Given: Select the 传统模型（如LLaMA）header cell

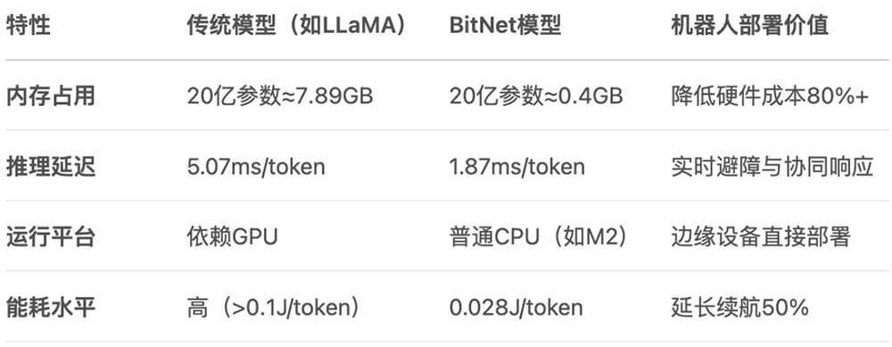Looking at the screenshot, I should click(297, 26).
